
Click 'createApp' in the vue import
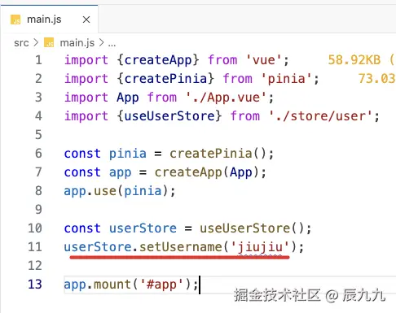pyautogui.click(x=158, y=60)
